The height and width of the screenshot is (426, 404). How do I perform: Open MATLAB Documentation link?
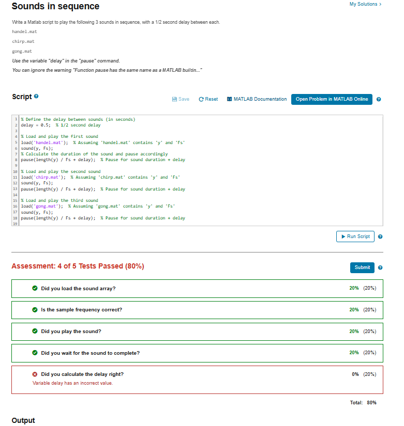257,99
